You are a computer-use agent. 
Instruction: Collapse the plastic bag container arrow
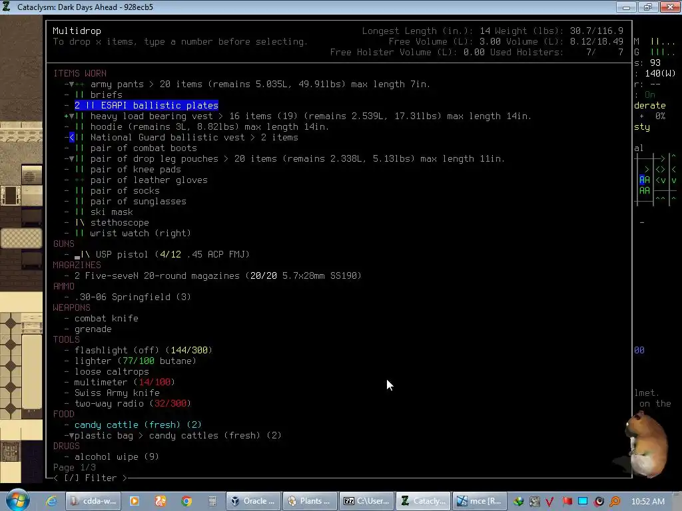[71, 435]
